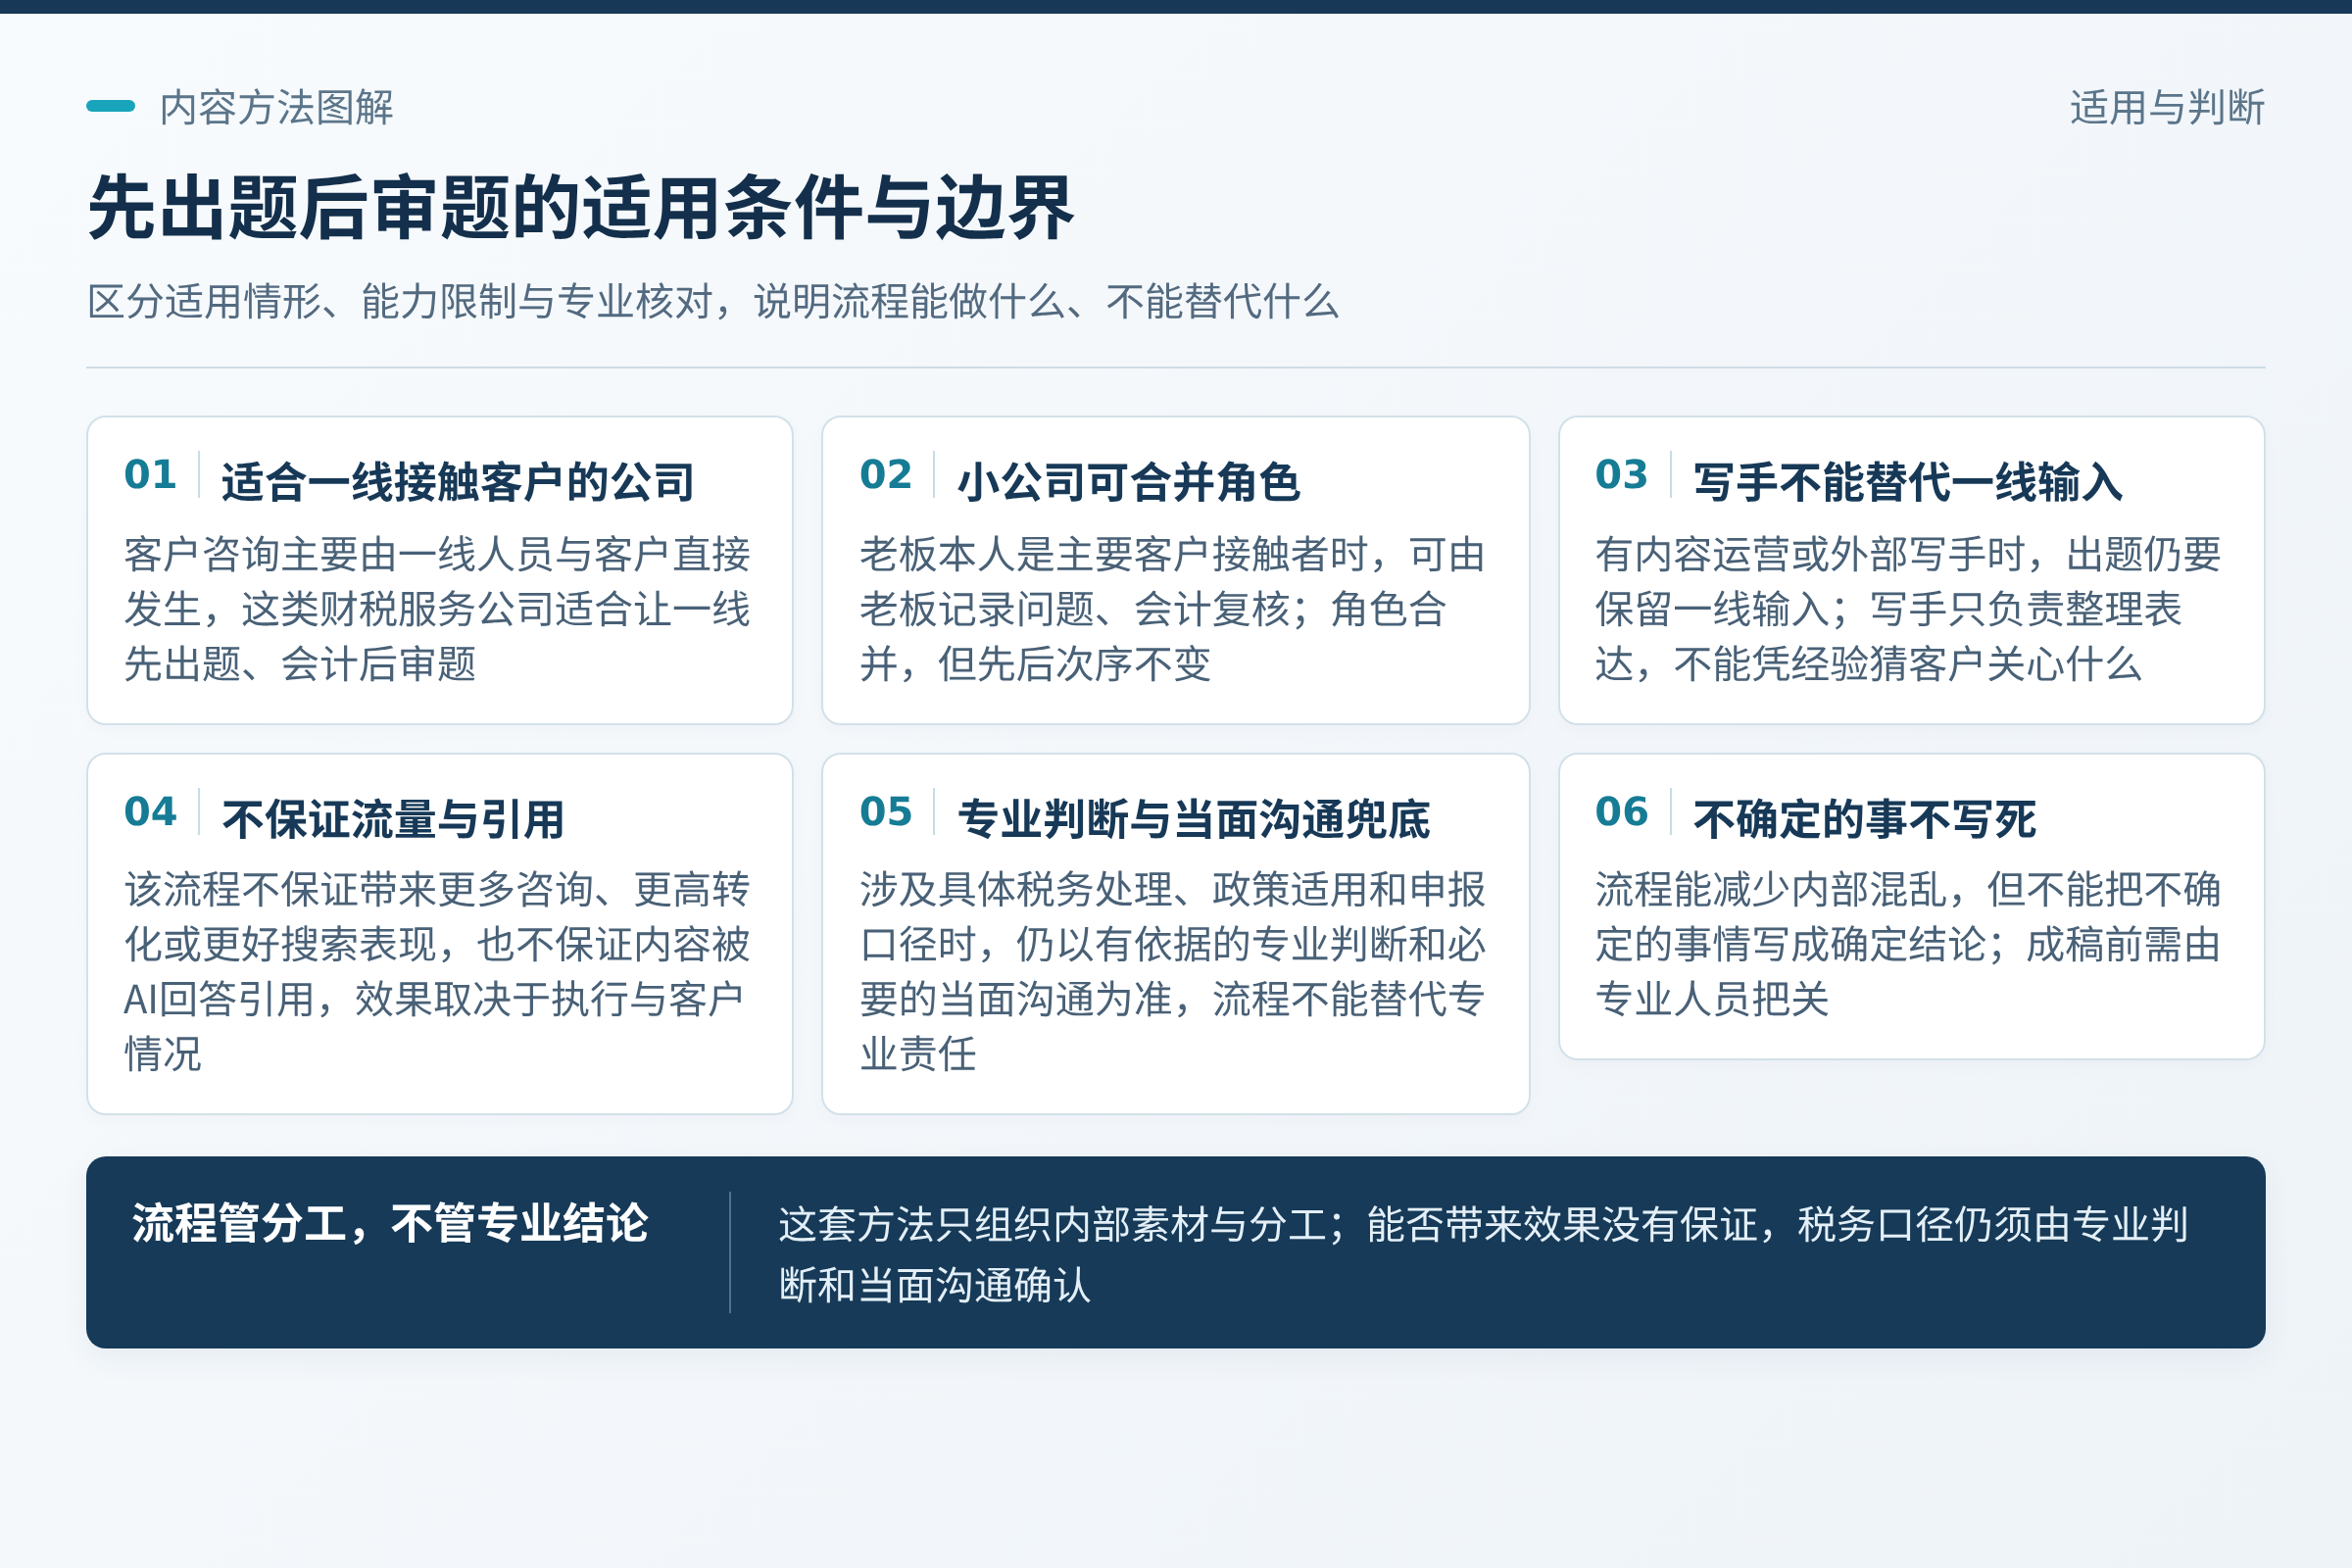Click the paragraph beginning 涉及具体税务处理
The height and width of the screenshot is (1568, 2352).
pyautogui.click(x=1173, y=972)
